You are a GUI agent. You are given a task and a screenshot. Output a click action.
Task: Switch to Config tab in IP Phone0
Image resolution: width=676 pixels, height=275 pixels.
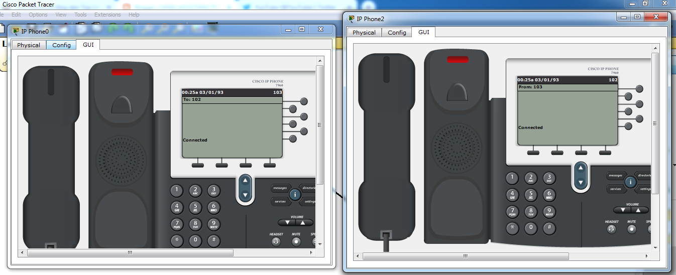pos(61,45)
